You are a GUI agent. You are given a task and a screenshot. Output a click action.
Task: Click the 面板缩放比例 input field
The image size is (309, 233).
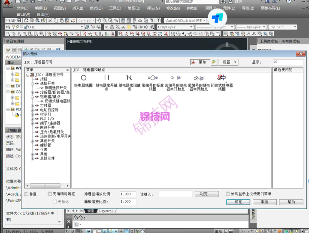[128, 202]
